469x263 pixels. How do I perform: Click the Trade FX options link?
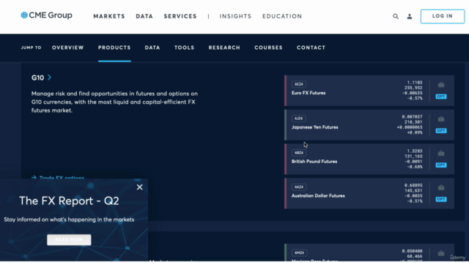tap(58, 178)
